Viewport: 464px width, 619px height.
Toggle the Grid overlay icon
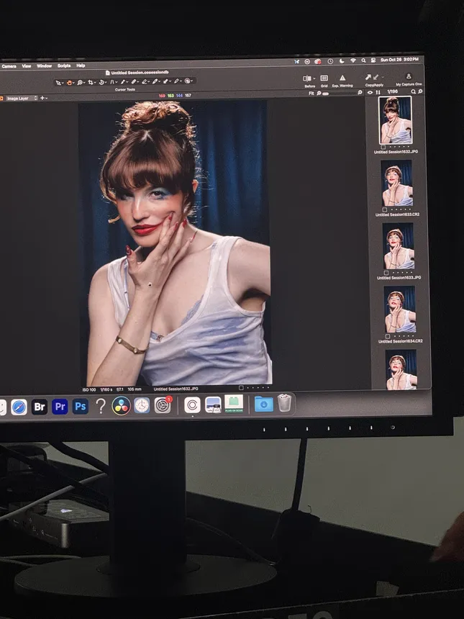324,78
